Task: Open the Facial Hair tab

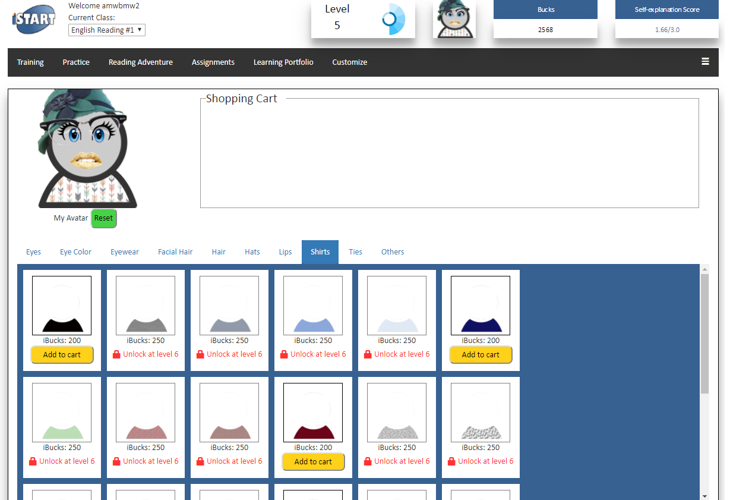Action: coord(175,252)
